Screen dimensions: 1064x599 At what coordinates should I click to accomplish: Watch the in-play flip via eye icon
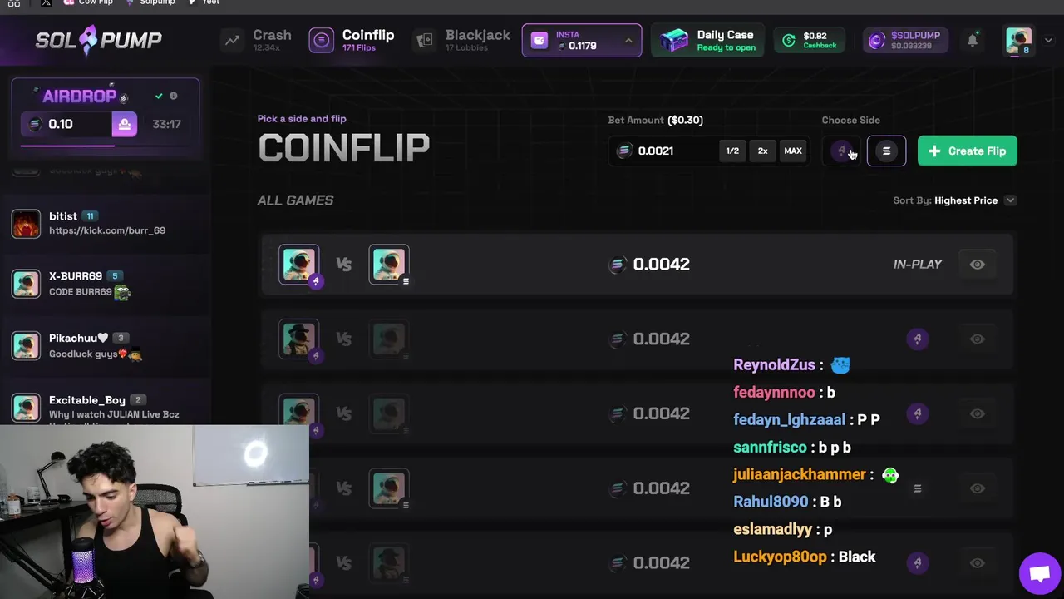click(x=978, y=265)
